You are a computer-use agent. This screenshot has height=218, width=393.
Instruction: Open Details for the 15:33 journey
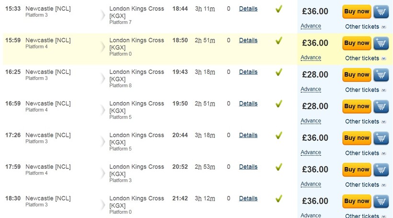pos(248,9)
